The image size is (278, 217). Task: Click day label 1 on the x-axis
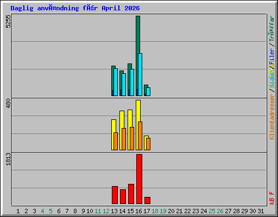[x=18, y=211]
